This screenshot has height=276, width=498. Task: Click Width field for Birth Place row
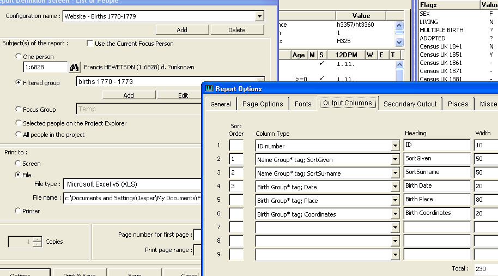[486, 200]
